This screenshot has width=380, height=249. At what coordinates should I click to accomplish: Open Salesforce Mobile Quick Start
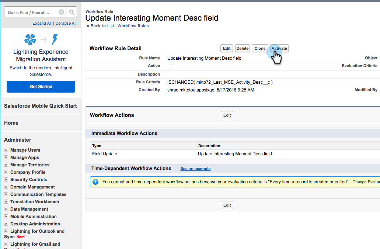(41, 106)
